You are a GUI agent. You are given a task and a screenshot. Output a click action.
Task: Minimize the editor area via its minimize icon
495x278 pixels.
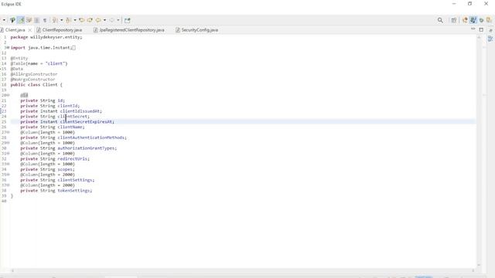point(473,29)
